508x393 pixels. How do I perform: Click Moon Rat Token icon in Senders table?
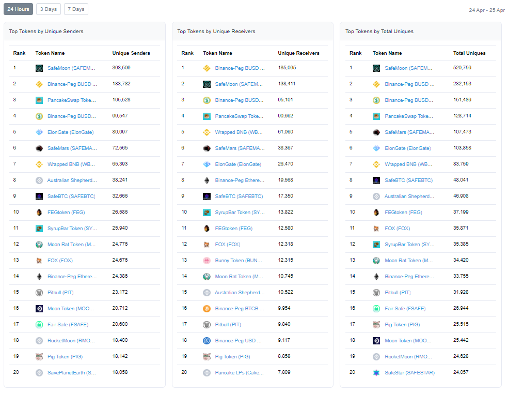(x=39, y=245)
